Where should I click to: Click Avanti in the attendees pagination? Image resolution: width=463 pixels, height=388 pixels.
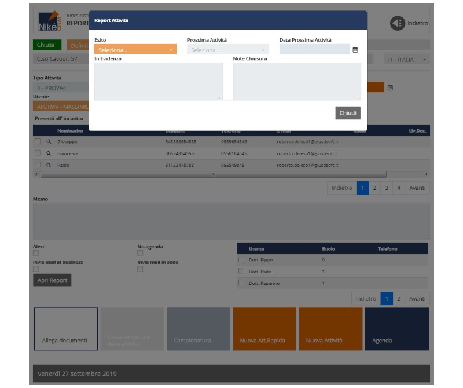click(x=417, y=188)
